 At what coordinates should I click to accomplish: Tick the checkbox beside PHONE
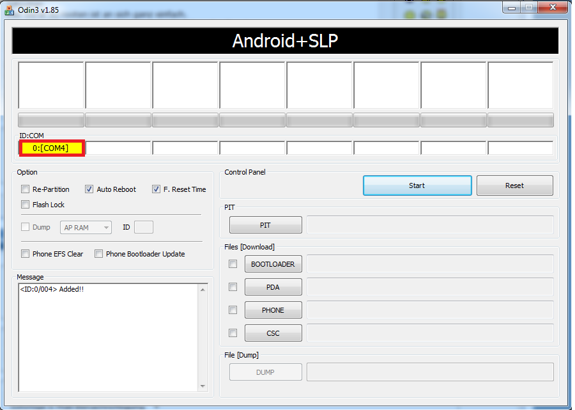pyautogui.click(x=233, y=310)
